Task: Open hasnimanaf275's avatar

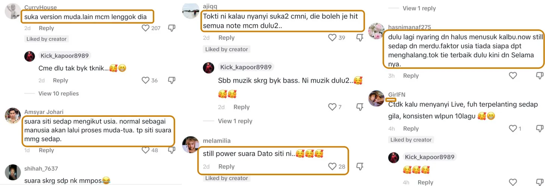Action: point(376,31)
